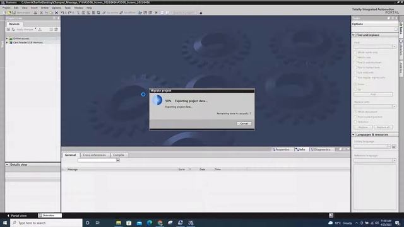Click the Task View taskbar icon

(98, 223)
